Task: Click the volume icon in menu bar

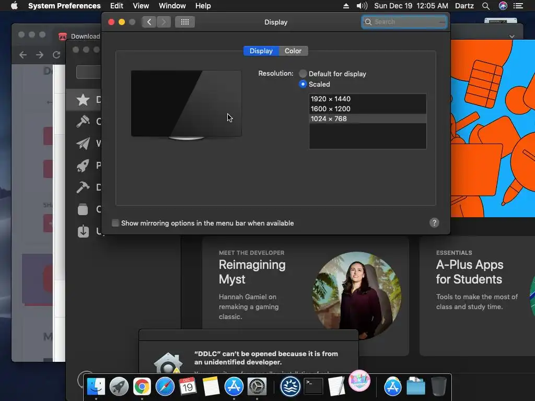Action: coord(362,6)
